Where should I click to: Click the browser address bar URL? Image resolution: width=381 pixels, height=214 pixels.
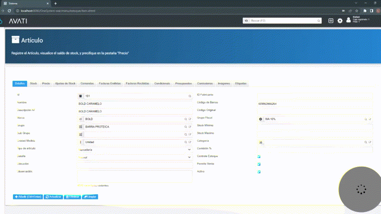coord(58,11)
